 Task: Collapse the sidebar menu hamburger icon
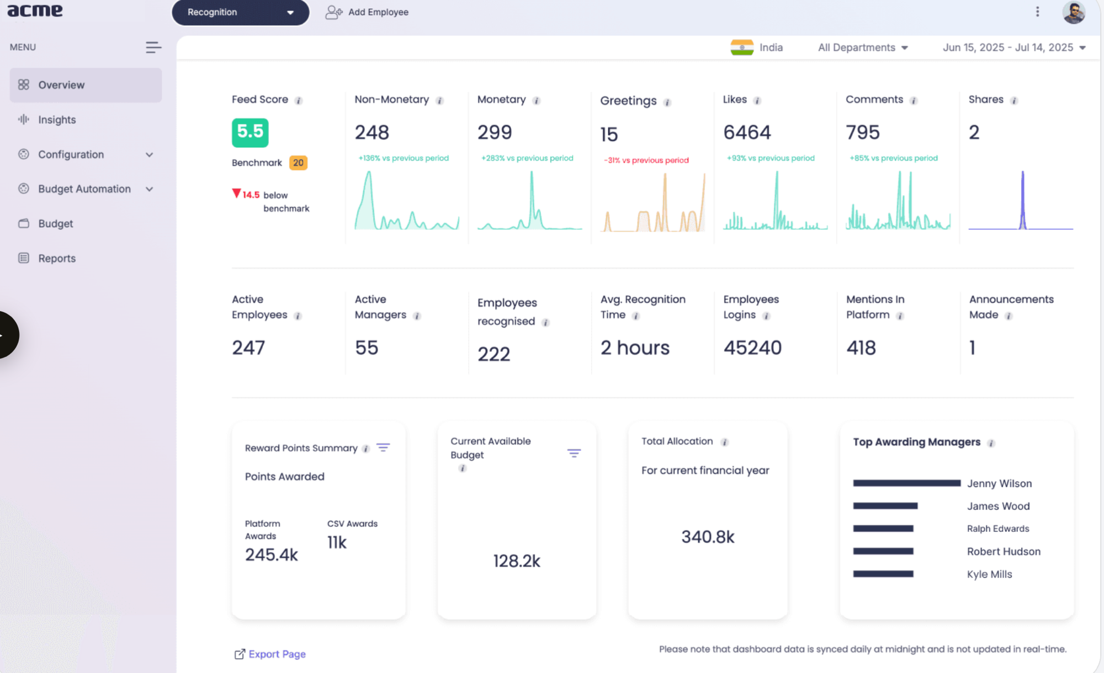(x=153, y=47)
